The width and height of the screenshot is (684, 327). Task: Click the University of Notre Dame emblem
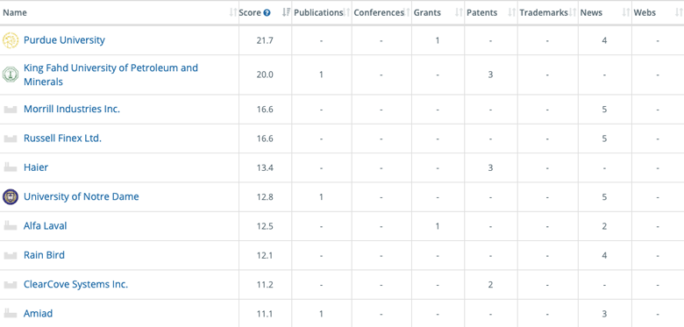coord(10,196)
